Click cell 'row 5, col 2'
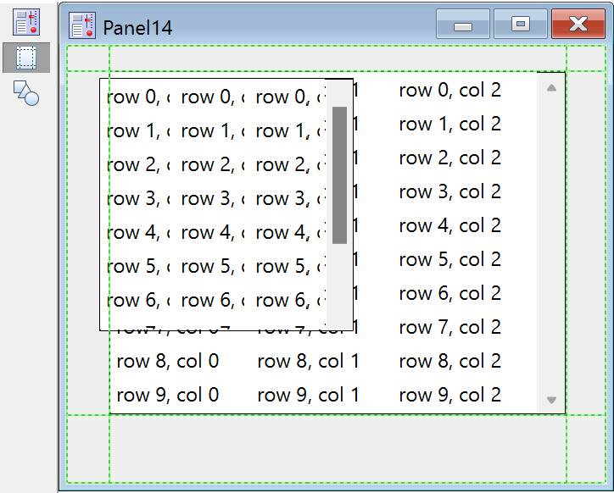The height and width of the screenshot is (493, 614). [x=449, y=259]
